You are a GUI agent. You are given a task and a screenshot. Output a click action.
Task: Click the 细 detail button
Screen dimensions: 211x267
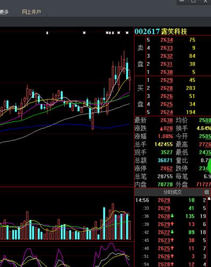(x=207, y=192)
